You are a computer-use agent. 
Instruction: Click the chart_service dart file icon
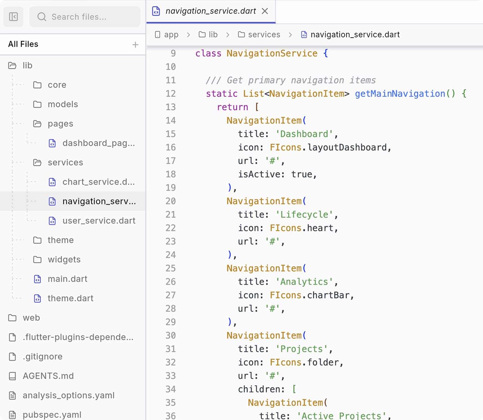coord(52,182)
